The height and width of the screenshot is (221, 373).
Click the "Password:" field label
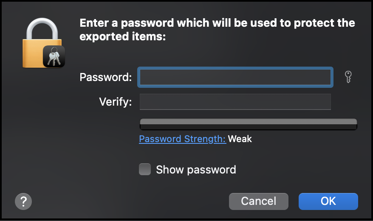point(106,77)
